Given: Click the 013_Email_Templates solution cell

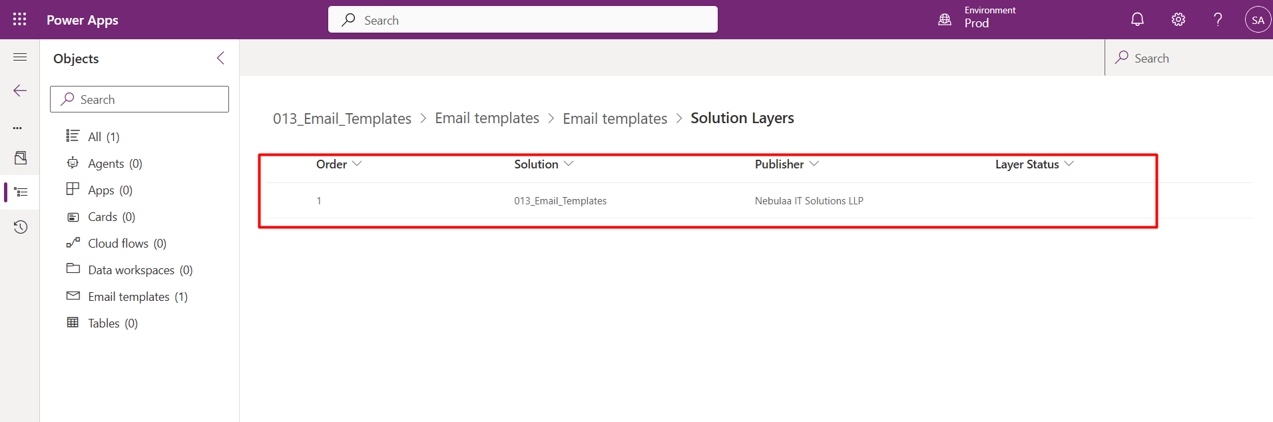Looking at the screenshot, I should point(560,200).
